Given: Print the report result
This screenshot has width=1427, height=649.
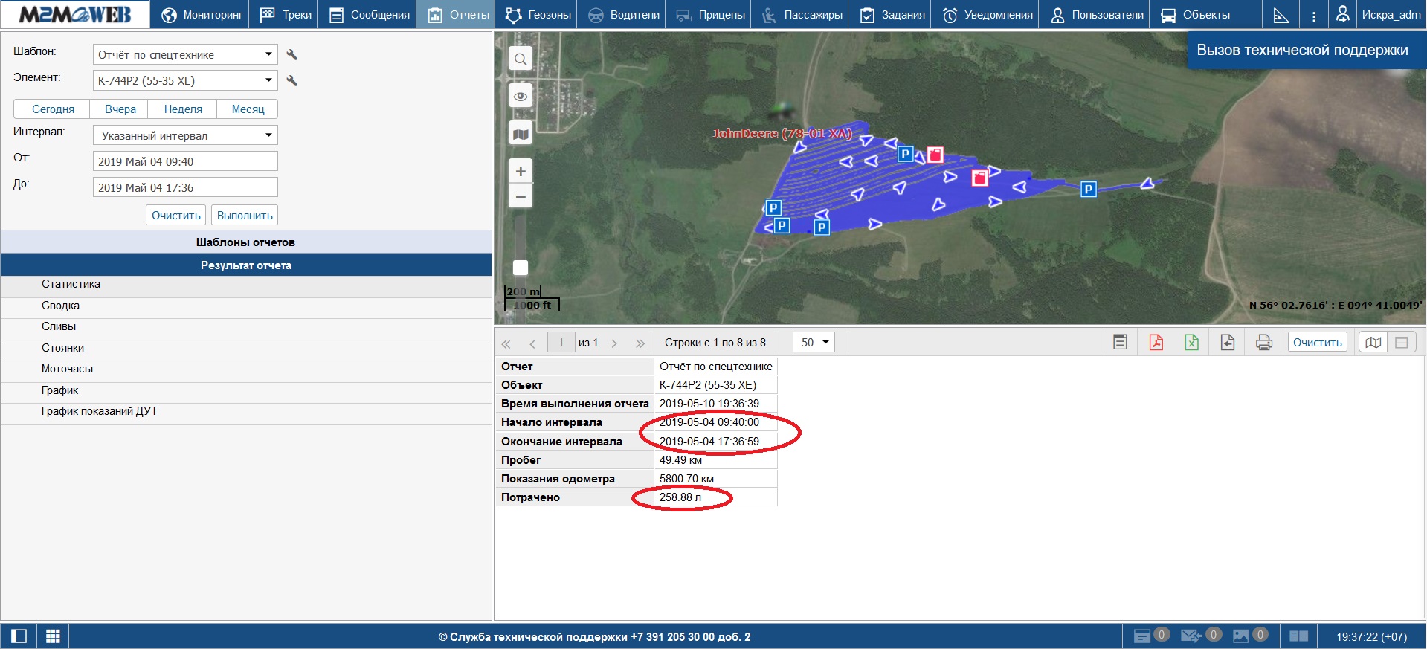Looking at the screenshot, I should [x=1263, y=343].
